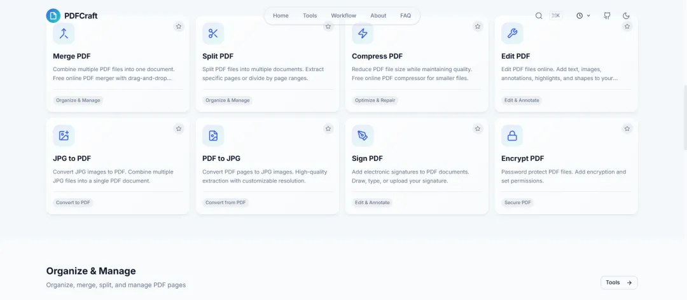
Task: Open the JPG to PDF image icon
Action: click(x=64, y=136)
